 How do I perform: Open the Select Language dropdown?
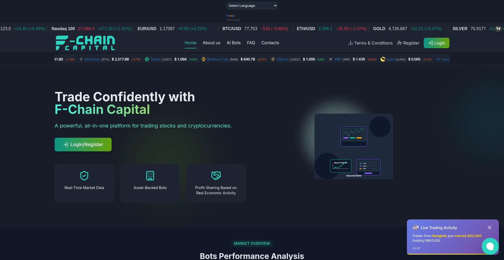[x=252, y=5]
